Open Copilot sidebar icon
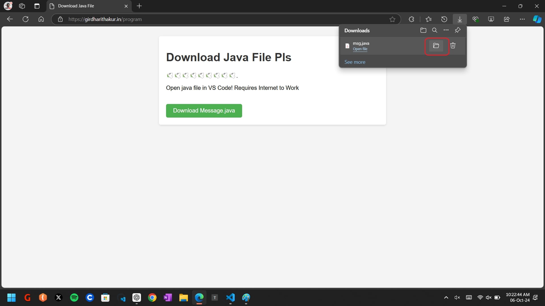This screenshot has height=306, width=545. click(x=537, y=19)
